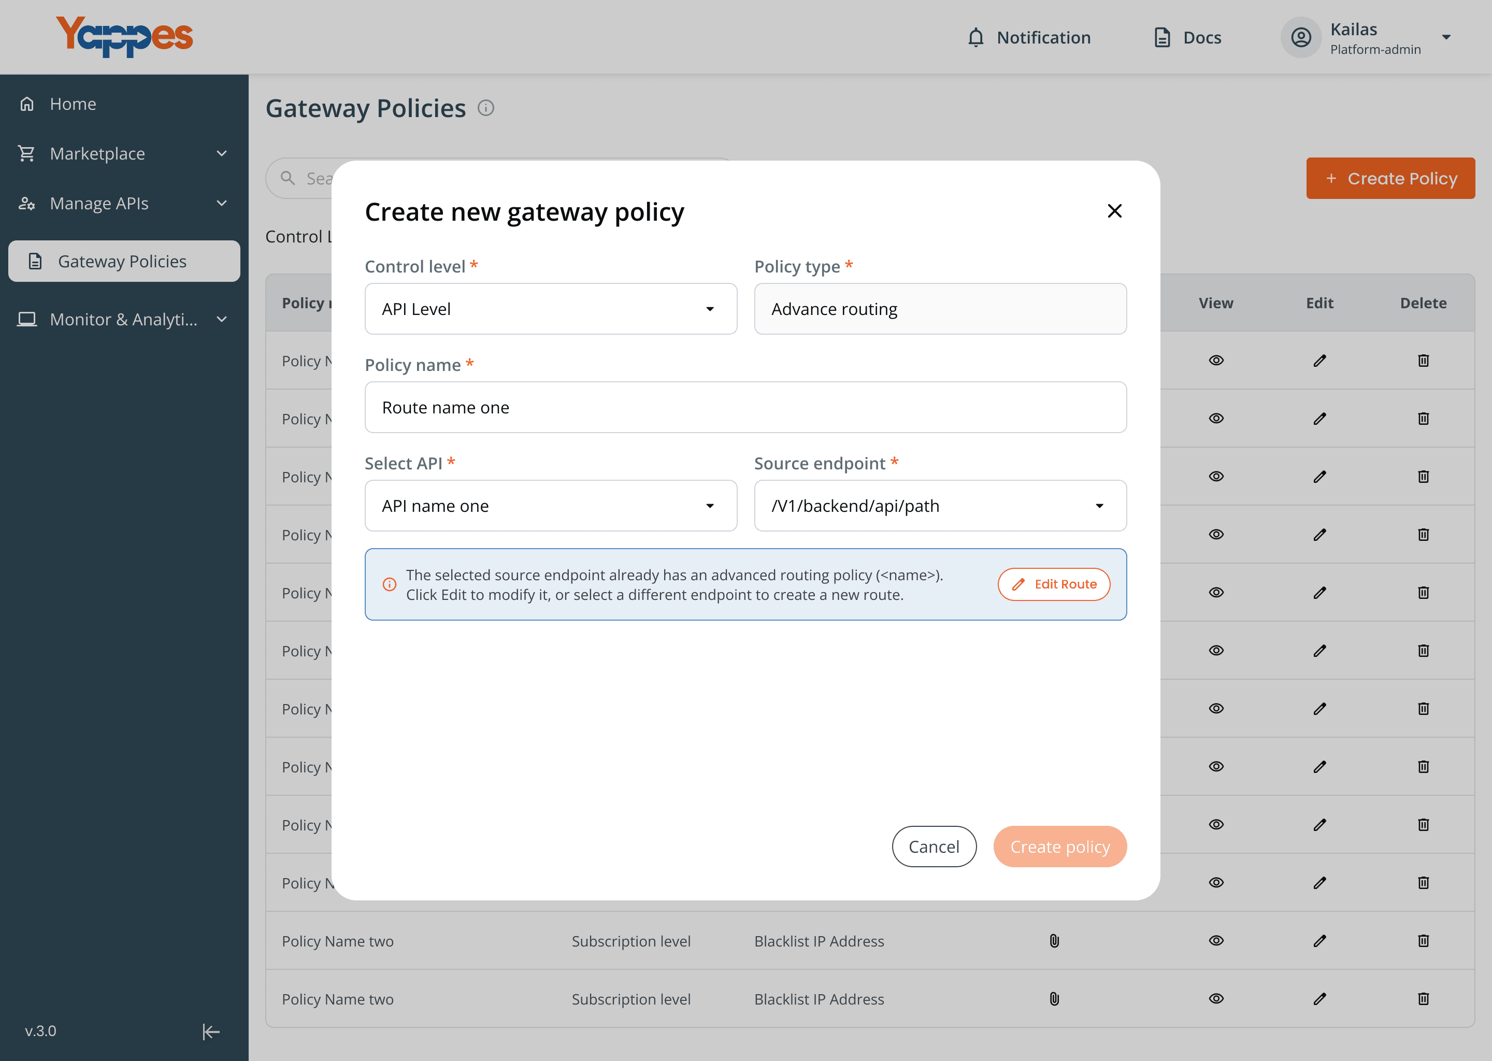Cancel the new gateway policy dialog

(934, 847)
